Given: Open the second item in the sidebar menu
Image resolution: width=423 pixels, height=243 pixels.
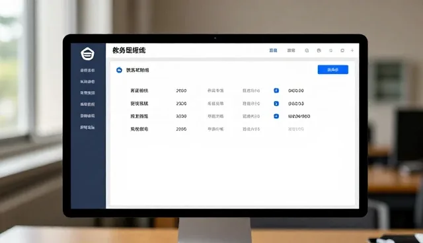Looking at the screenshot, I should pos(87,82).
